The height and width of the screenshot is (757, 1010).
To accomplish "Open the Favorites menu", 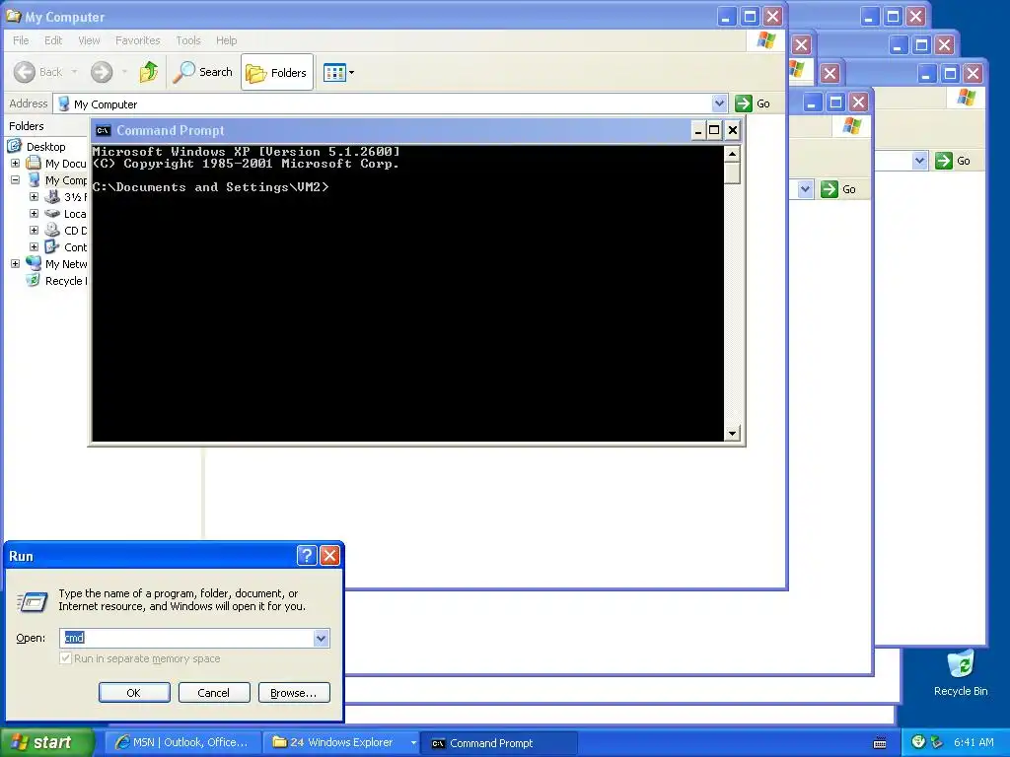I will pos(138,40).
